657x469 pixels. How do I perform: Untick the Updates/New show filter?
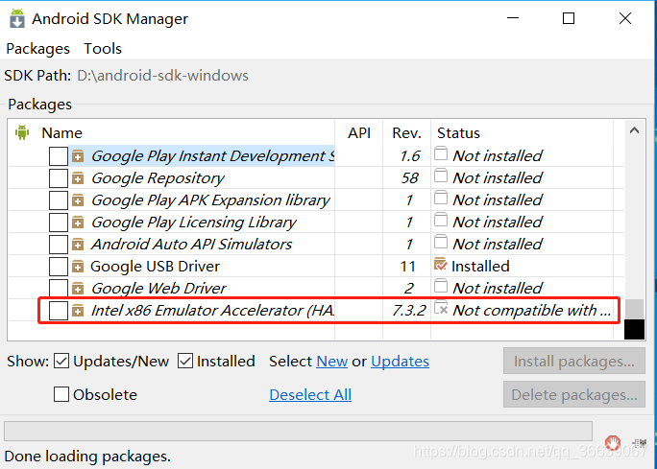(x=61, y=361)
